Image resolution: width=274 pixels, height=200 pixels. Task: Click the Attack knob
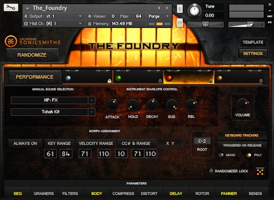pyautogui.click(x=113, y=104)
